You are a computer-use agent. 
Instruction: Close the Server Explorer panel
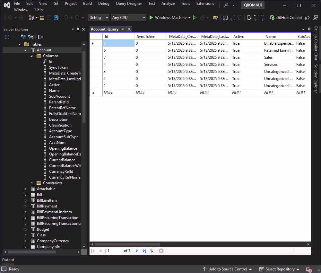pos(83,29)
